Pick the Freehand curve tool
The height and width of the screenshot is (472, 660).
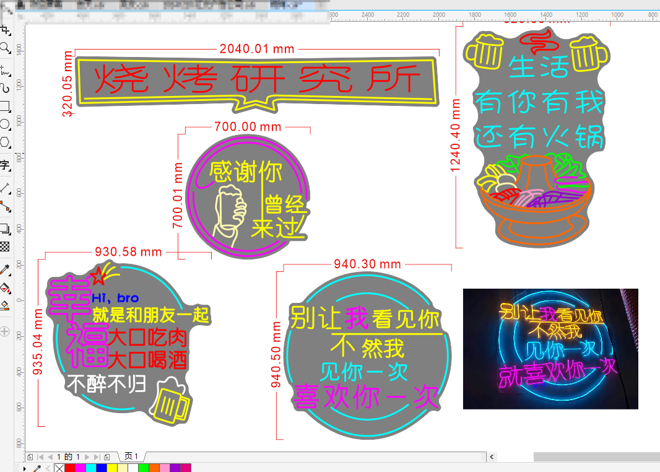tap(5, 71)
